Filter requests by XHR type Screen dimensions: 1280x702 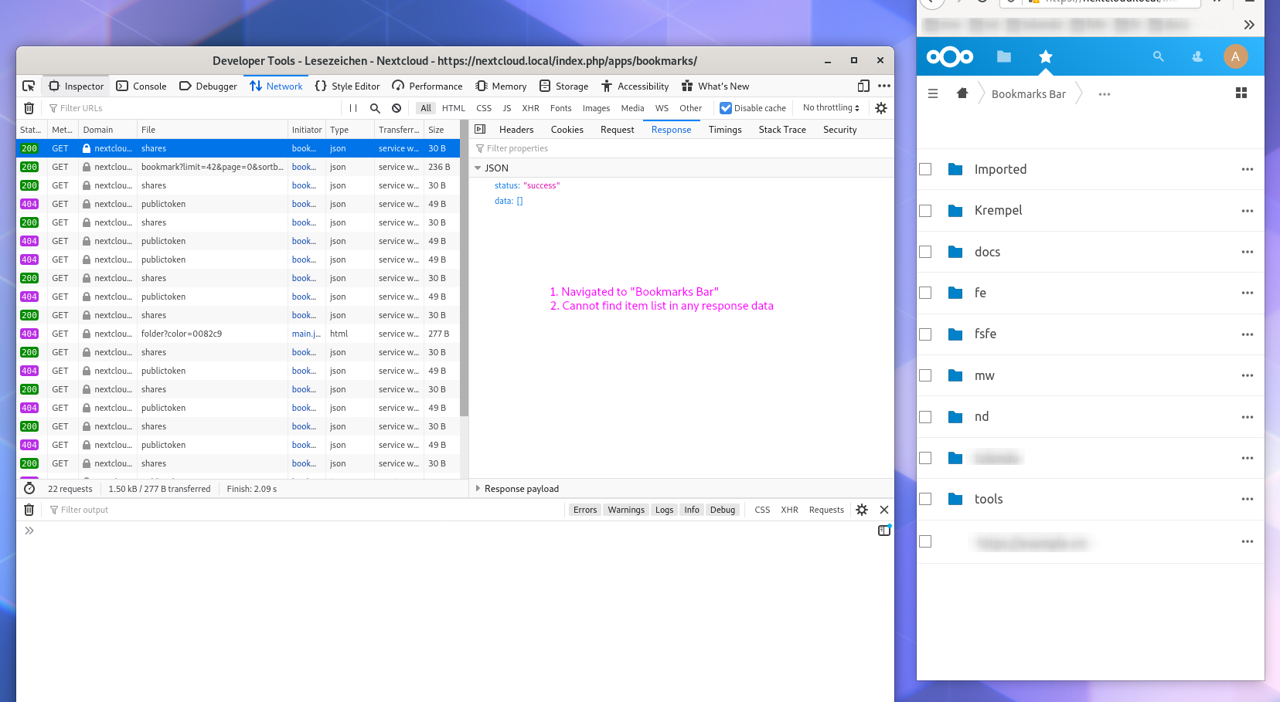(530, 108)
